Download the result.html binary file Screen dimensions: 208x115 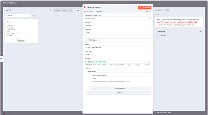(x=21, y=40)
